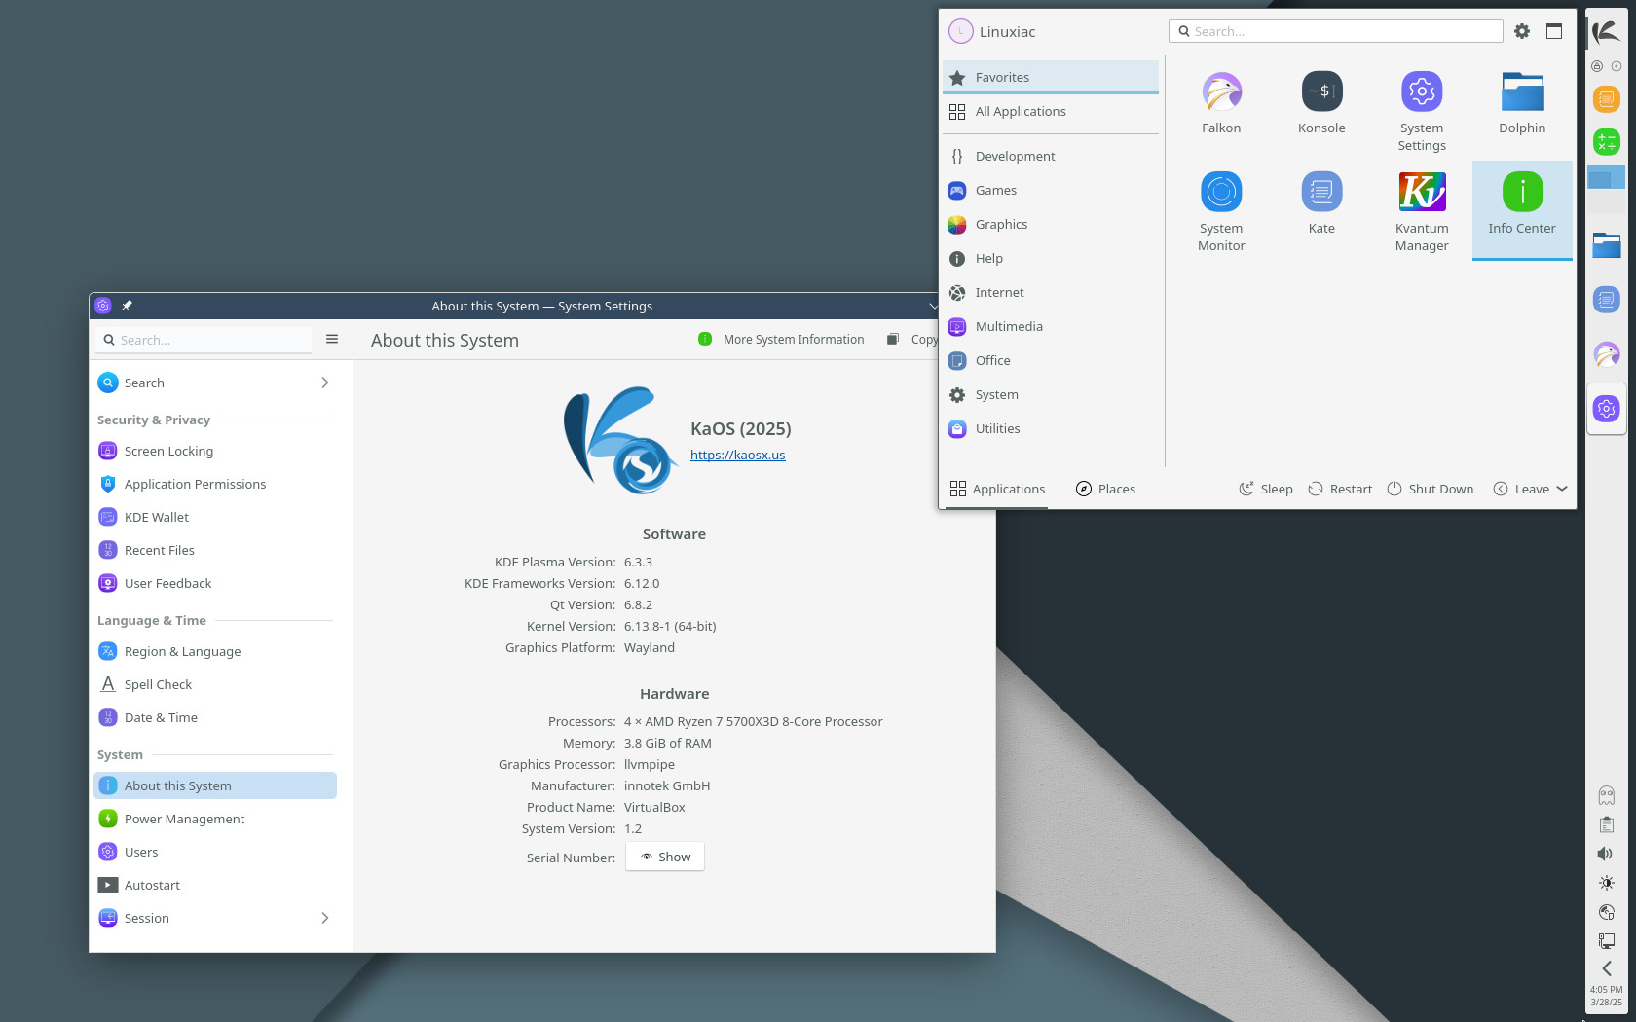
Task: Click the Shut Down button
Action: [1430, 489]
